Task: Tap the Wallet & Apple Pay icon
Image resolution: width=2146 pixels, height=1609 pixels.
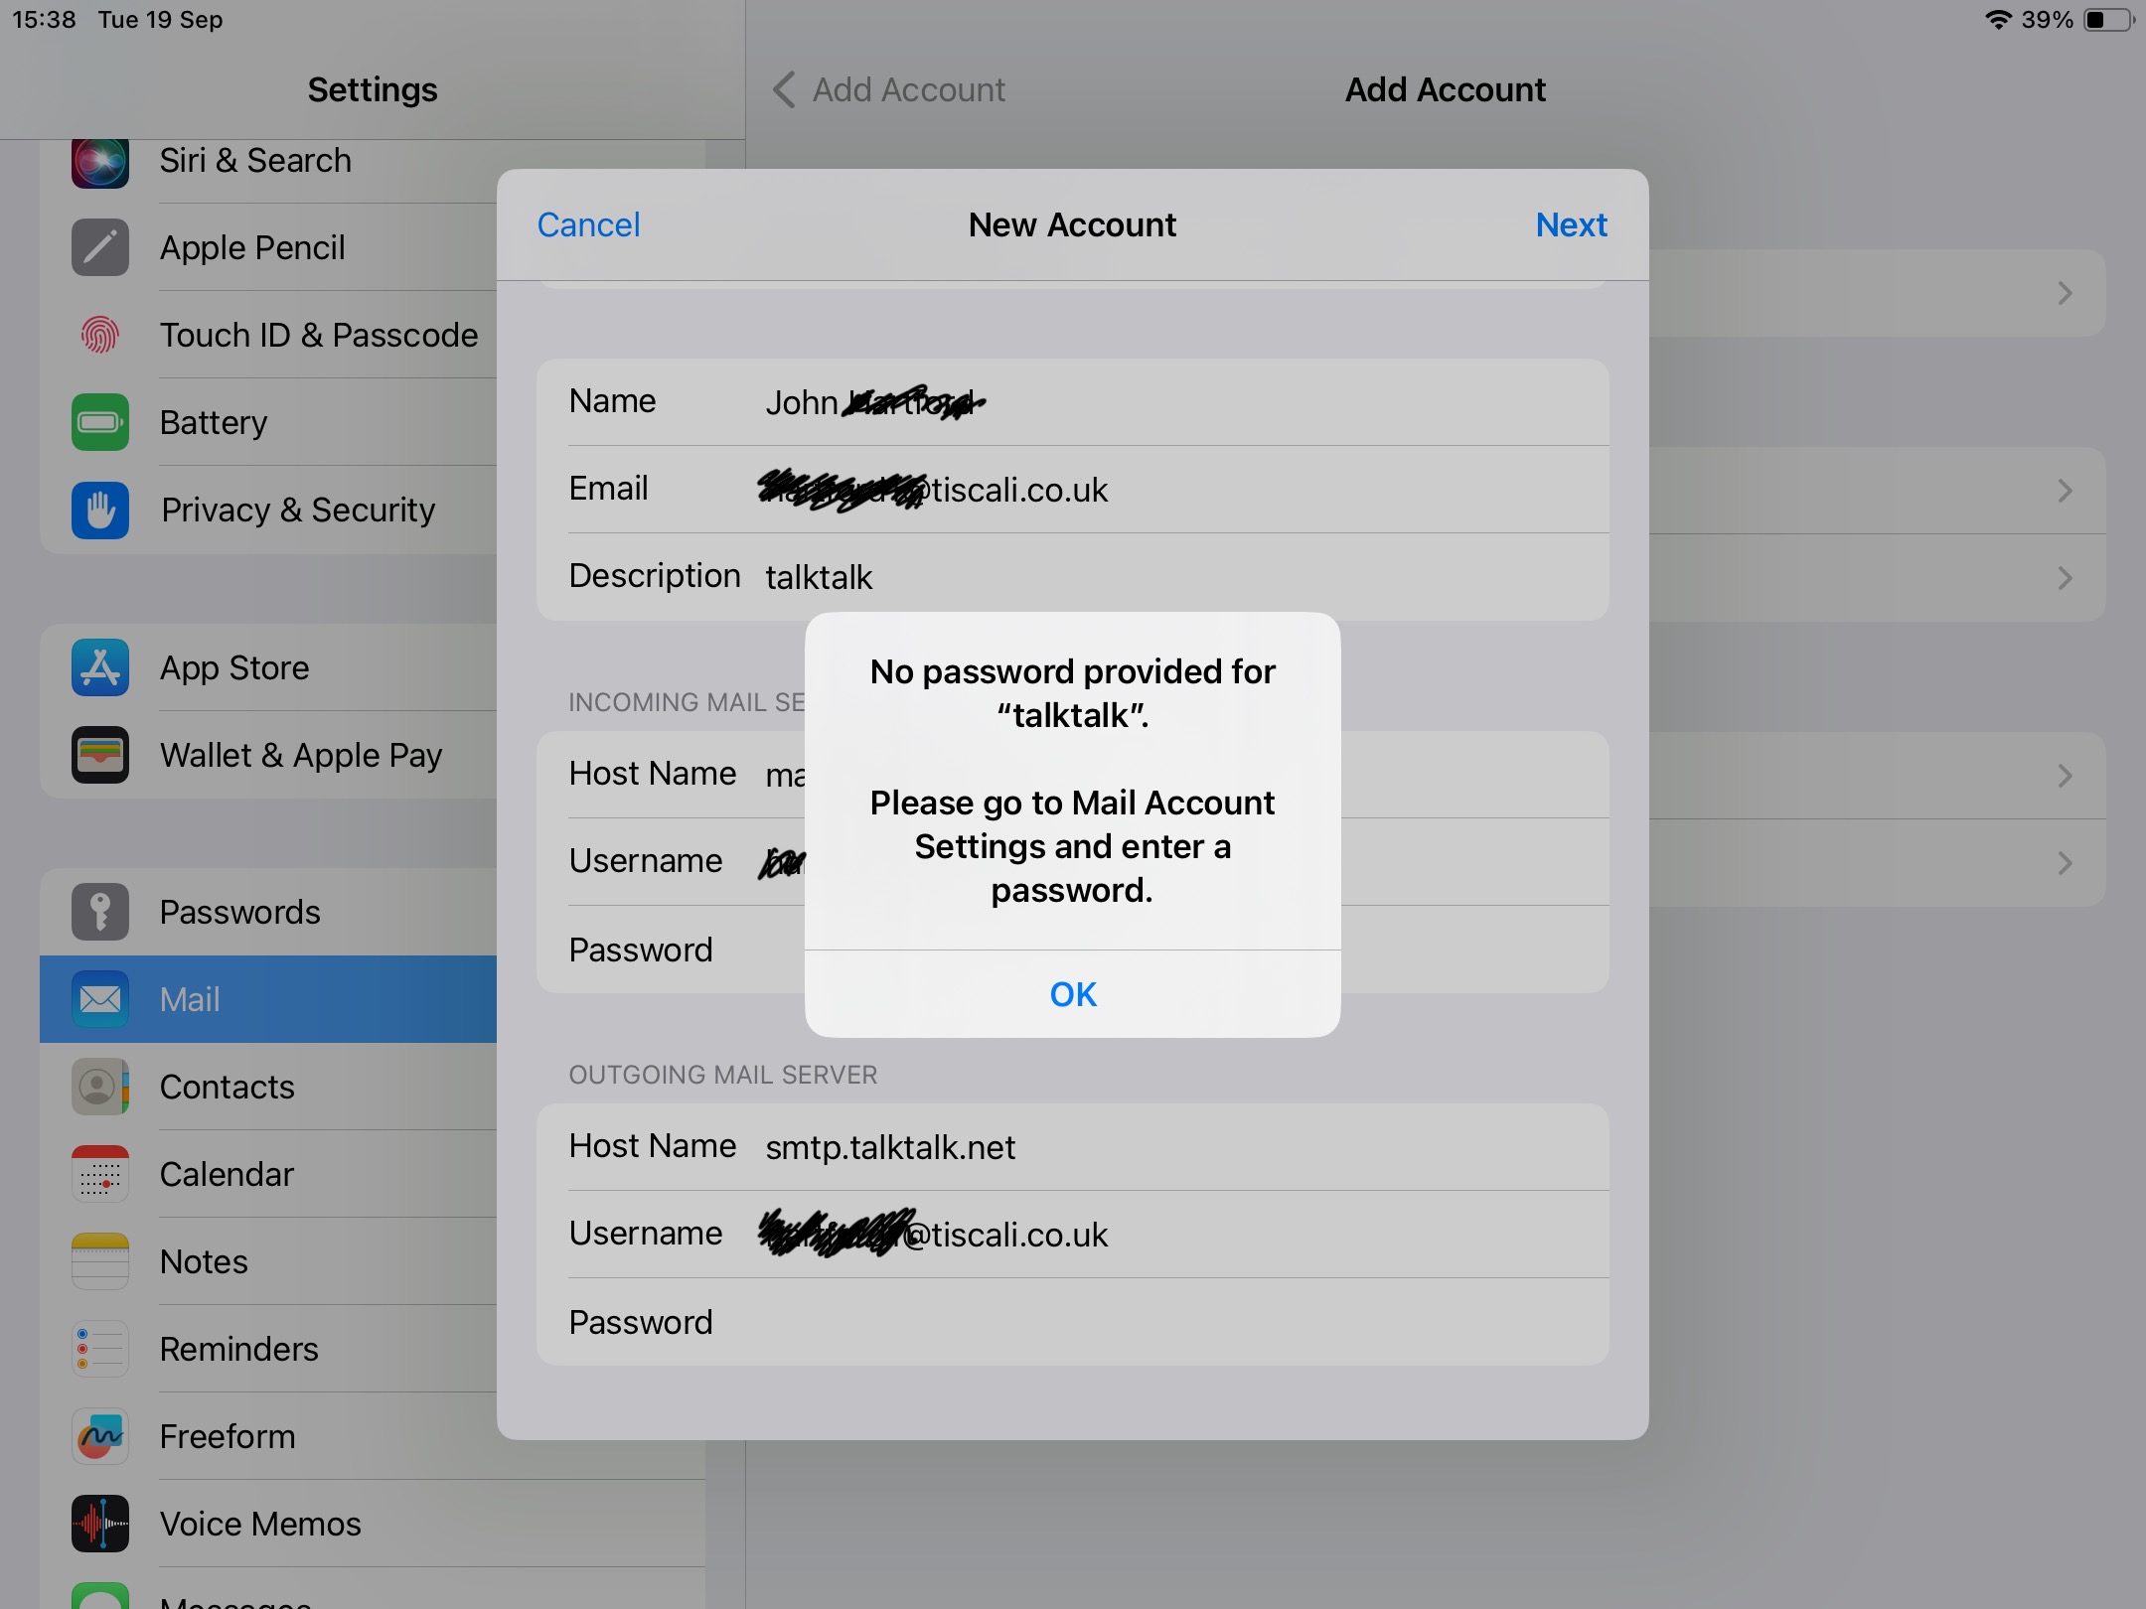Action: [100, 755]
